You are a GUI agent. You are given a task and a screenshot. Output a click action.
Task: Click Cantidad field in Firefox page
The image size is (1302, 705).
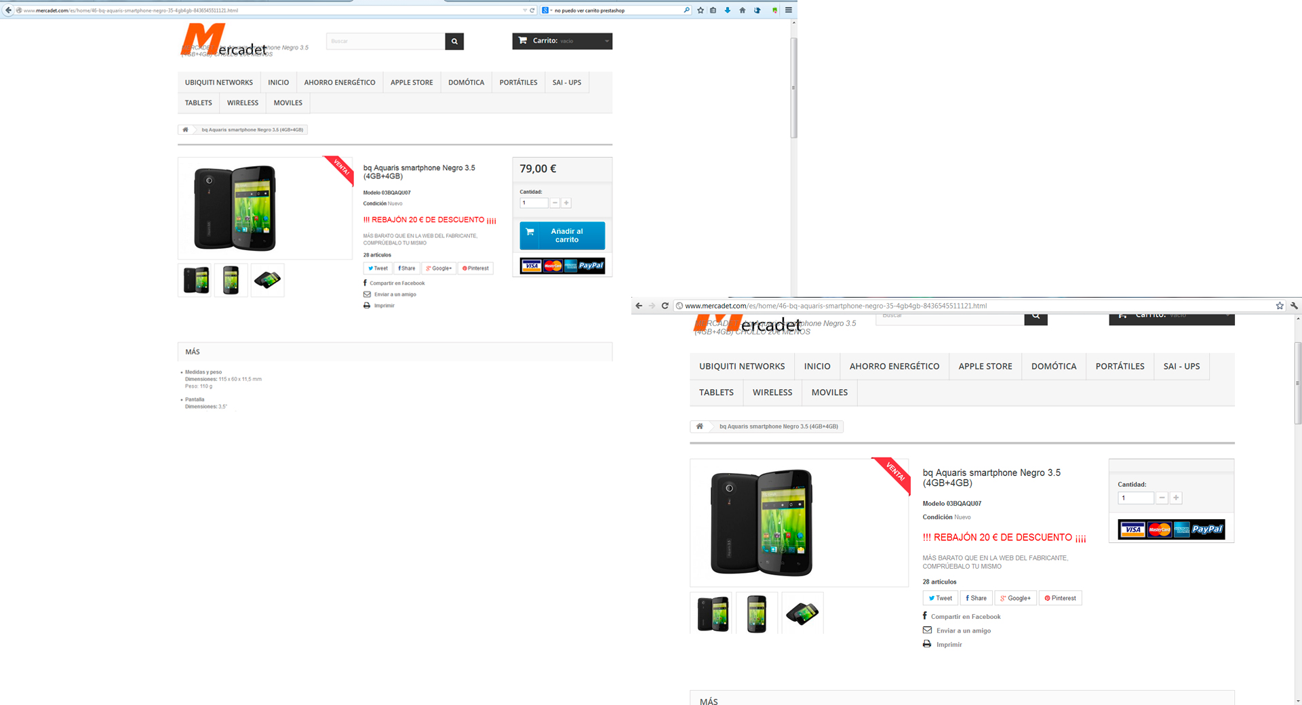(534, 203)
